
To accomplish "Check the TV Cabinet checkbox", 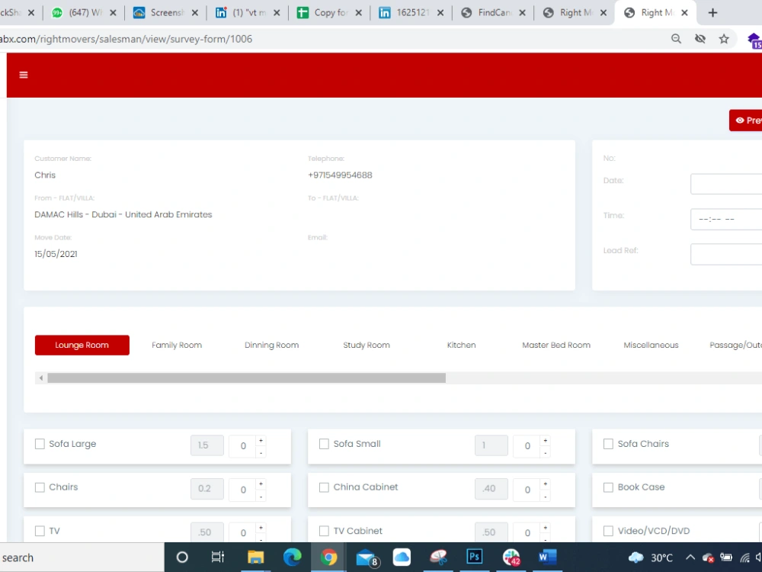I will point(324,531).
